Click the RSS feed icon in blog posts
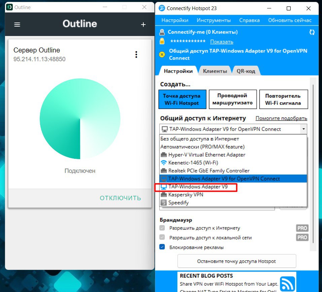The height and width of the screenshot is (292, 322). pyautogui.click(x=287, y=283)
